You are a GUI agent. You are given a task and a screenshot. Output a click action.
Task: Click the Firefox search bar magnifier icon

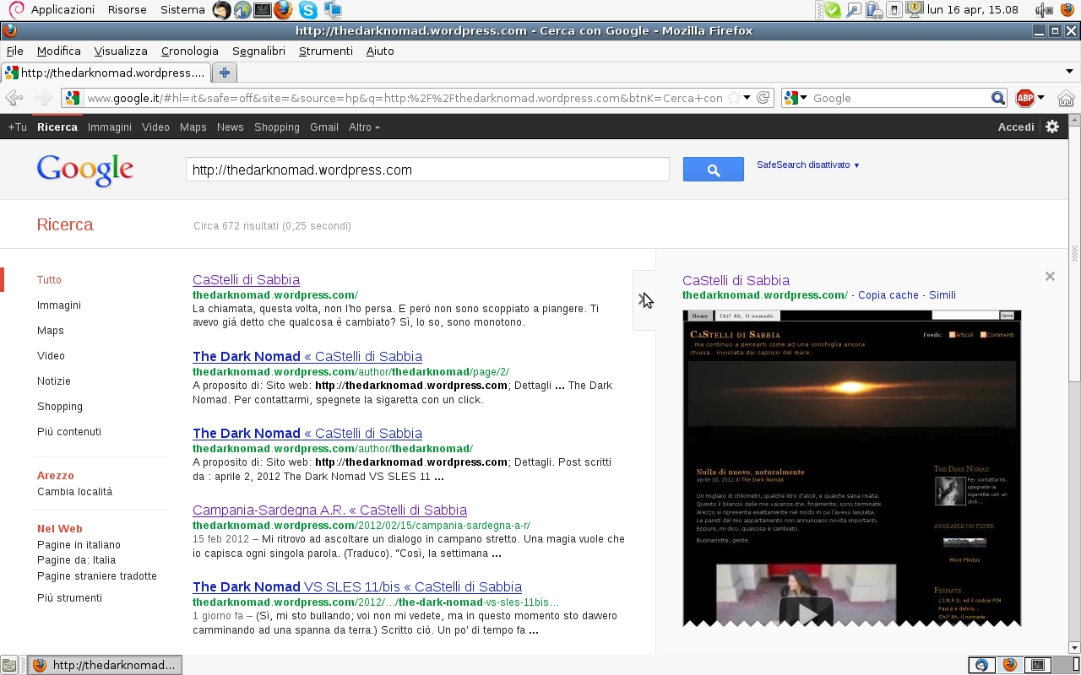pyautogui.click(x=998, y=98)
